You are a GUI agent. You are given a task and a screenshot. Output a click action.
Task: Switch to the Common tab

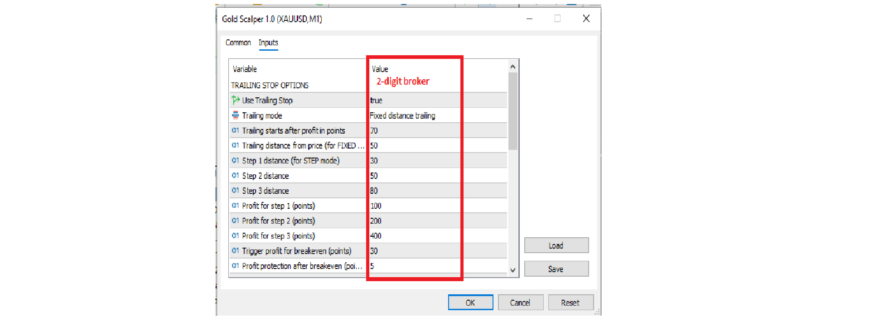(x=238, y=43)
